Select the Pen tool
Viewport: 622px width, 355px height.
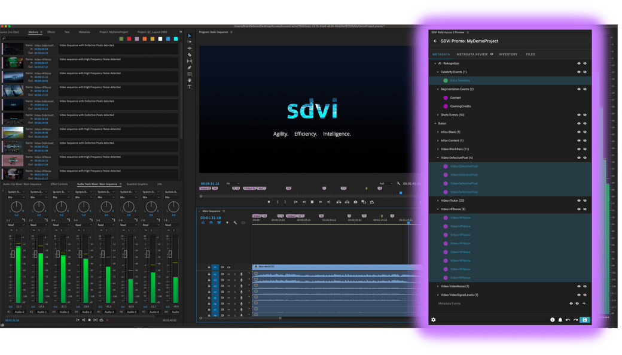pyautogui.click(x=189, y=68)
